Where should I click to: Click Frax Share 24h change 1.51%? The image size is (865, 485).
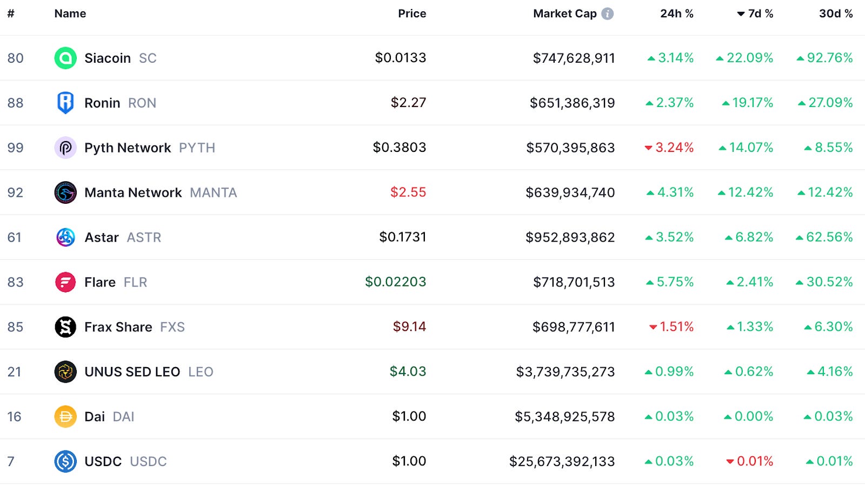[671, 327]
